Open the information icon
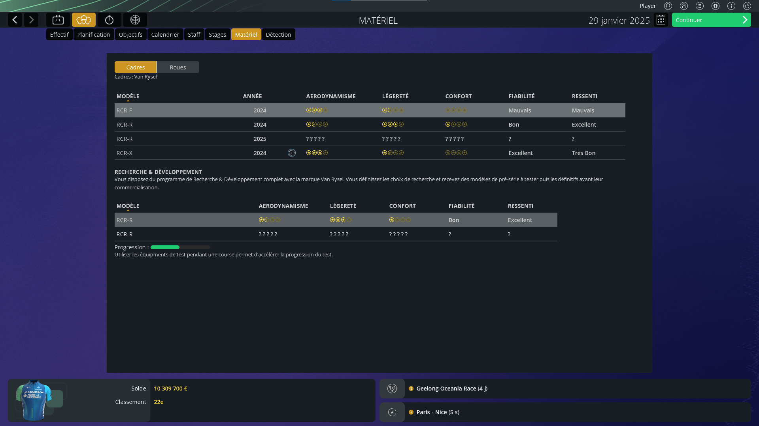 tap(731, 6)
